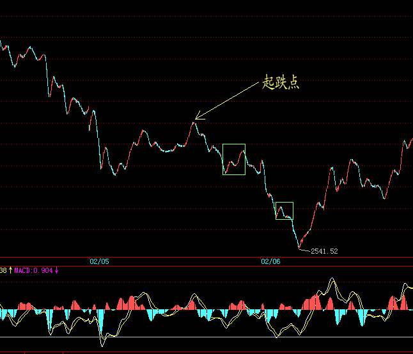Image resolution: width=413 pixels, height=354 pixels.
Task: Click the highest peak of the MACD lines
Action: click(332, 279)
